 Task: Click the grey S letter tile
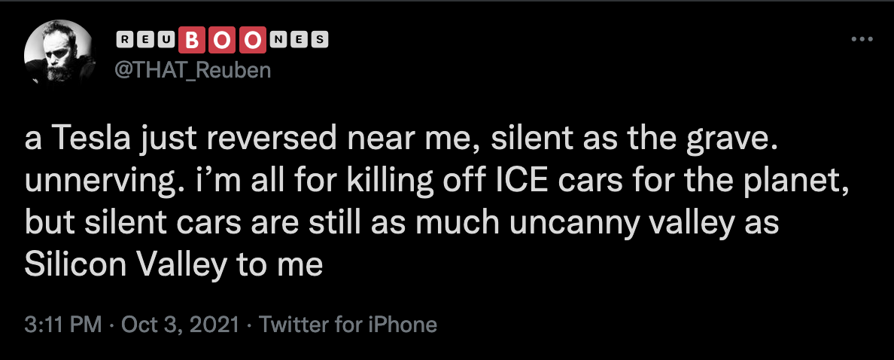[x=320, y=39]
